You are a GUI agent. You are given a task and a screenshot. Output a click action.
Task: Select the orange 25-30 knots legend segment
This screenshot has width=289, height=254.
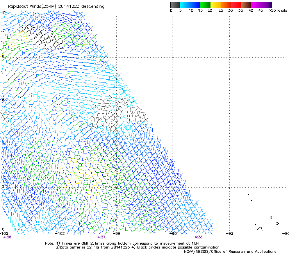226,5
